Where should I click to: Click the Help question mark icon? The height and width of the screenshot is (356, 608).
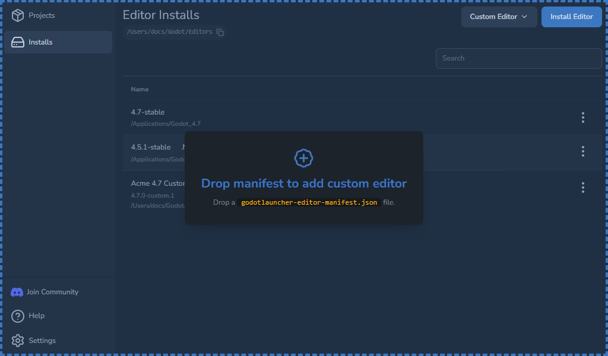(17, 316)
